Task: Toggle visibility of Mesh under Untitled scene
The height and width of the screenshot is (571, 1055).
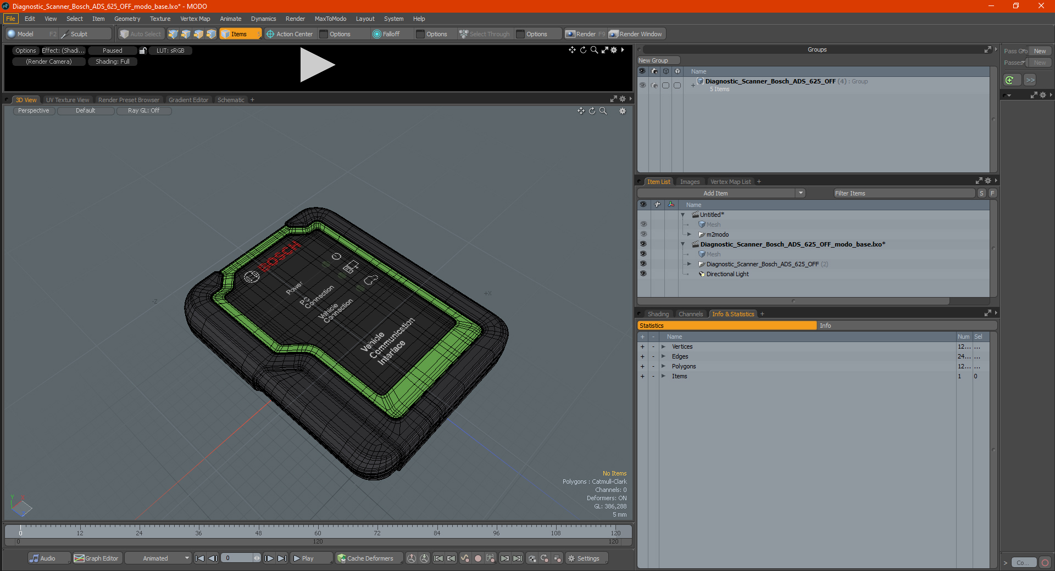Action: [x=643, y=225]
